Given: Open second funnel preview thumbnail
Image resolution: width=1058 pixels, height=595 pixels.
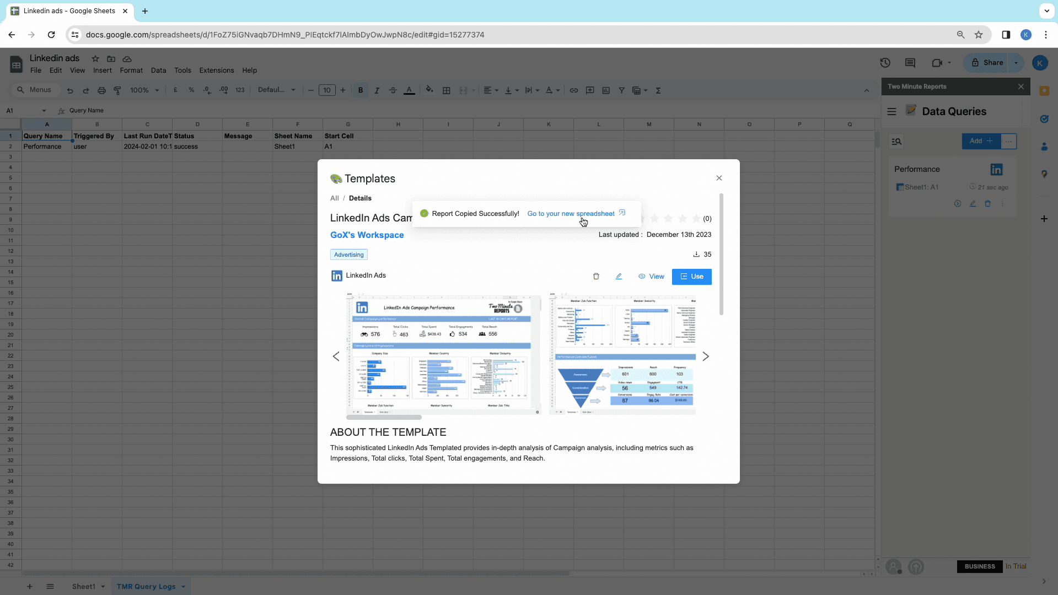Looking at the screenshot, I should click(x=622, y=355).
